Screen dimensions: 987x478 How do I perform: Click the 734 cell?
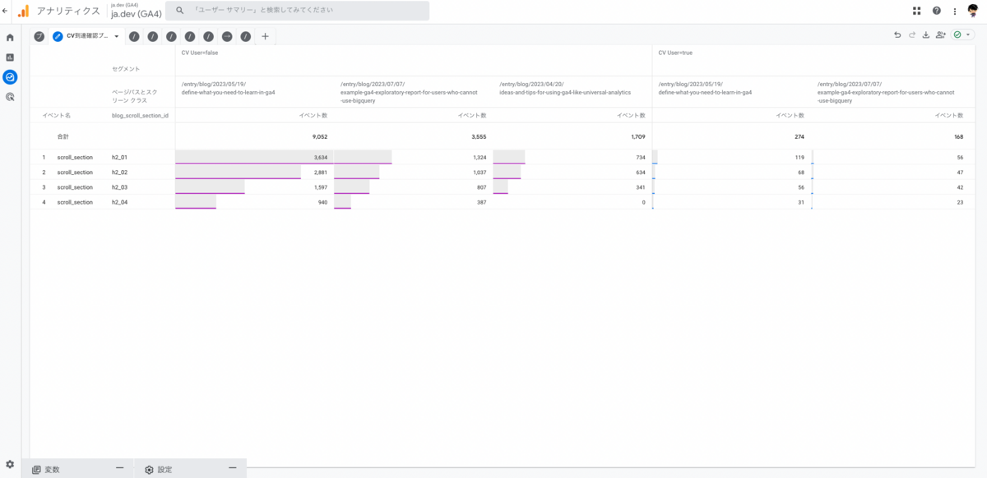click(641, 157)
